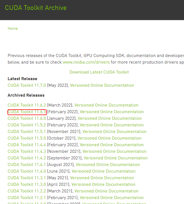
Task: Open CUDA Toolkit 11.6.1 link
Action: point(27,112)
